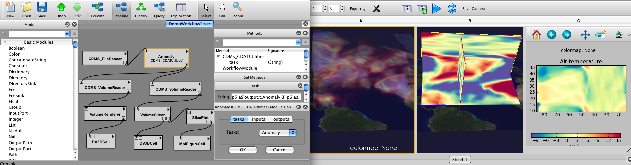
Task: Open the Exploration view
Action: 181,10
